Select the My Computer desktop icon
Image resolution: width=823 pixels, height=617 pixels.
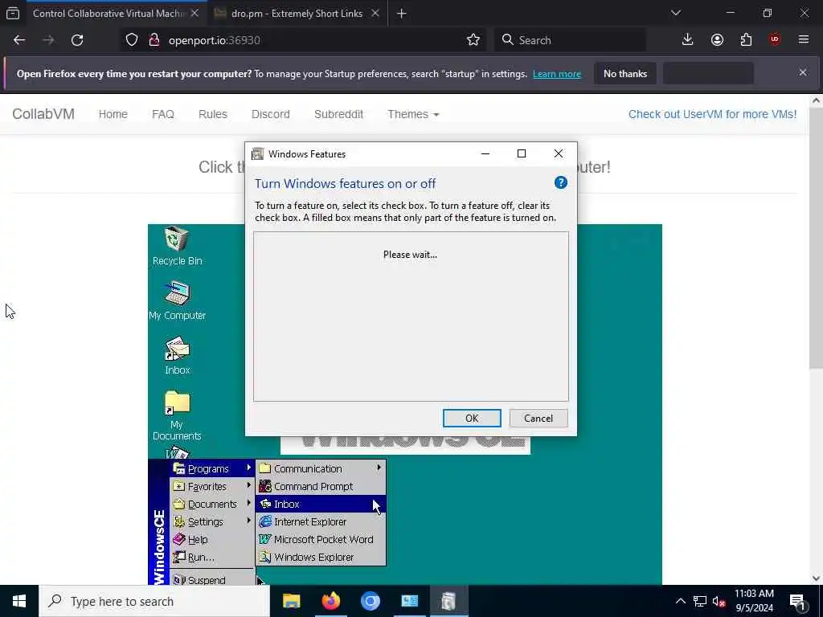[177, 300]
